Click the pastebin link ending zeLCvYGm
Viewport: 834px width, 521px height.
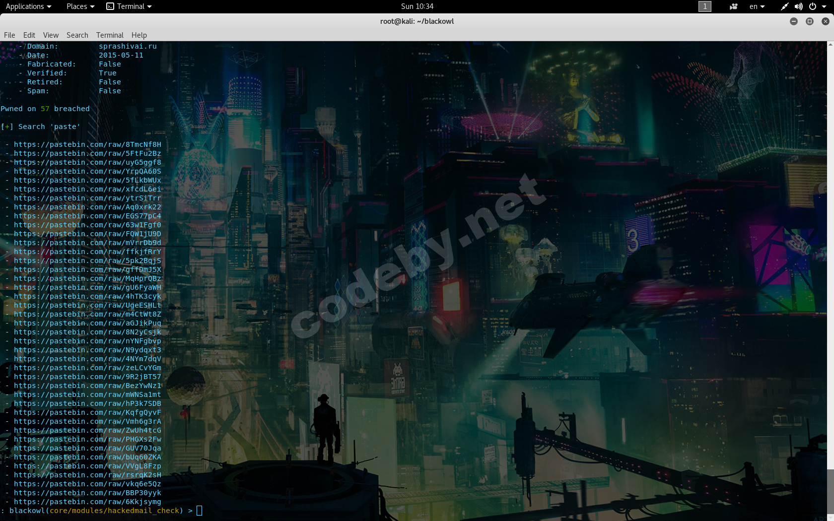pyautogui.click(x=87, y=368)
